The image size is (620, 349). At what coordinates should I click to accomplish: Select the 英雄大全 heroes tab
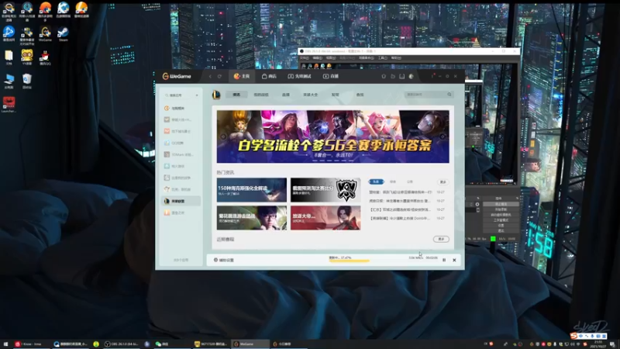311,95
